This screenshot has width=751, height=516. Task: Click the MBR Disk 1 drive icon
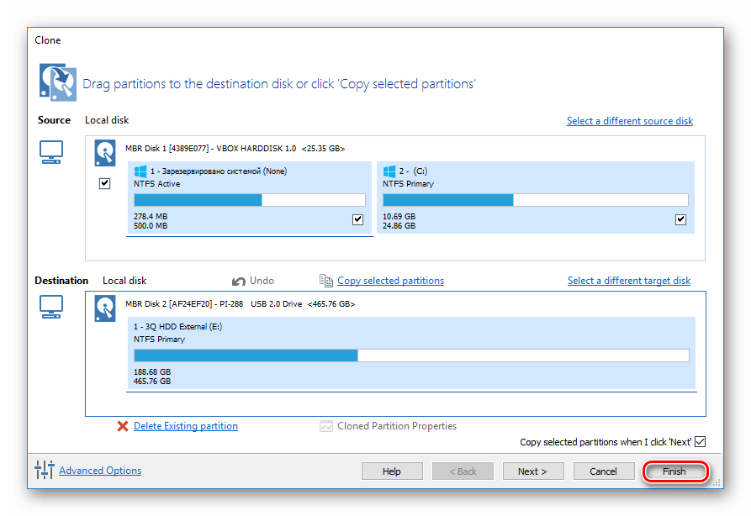point(106,152)
